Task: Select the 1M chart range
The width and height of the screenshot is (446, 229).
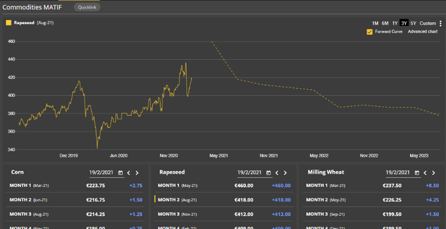Action: (x=375, y=23)
